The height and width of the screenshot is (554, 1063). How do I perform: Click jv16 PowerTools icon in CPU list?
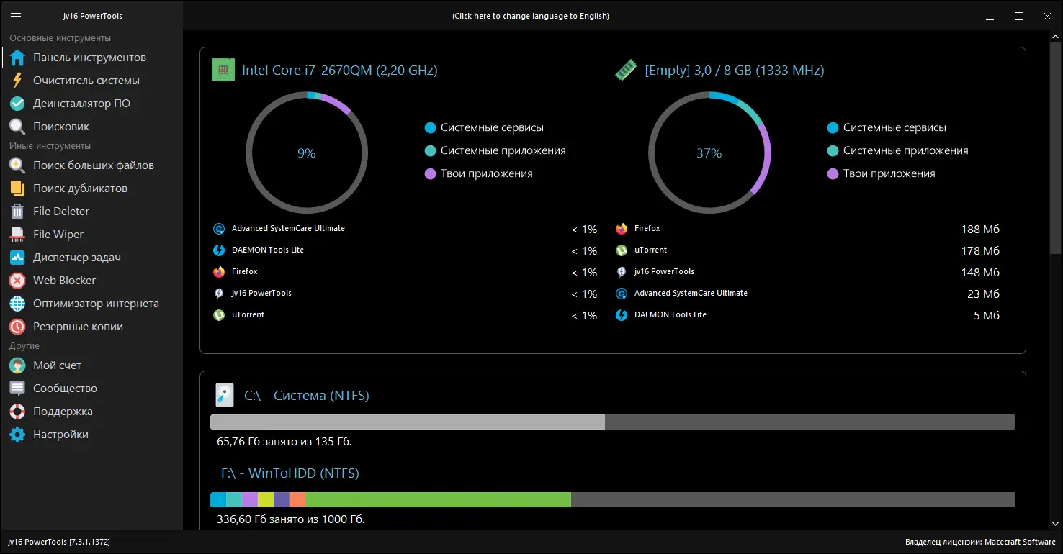(x=219, y=294)
